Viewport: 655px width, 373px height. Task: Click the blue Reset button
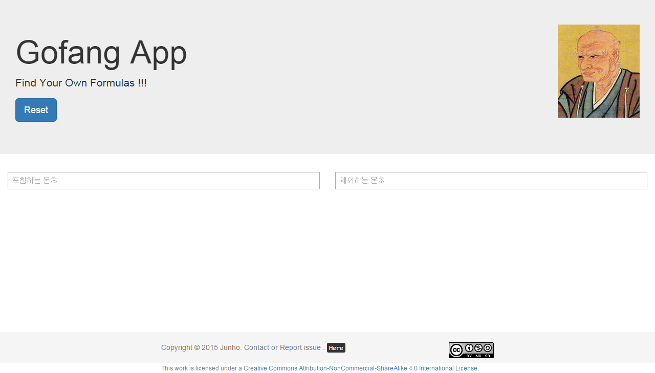[x=36, y=110]
